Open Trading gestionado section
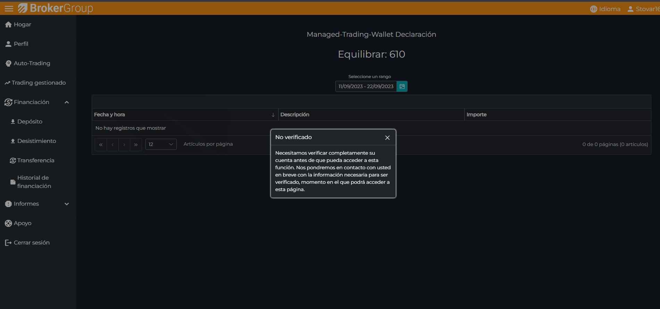This screenshot has width=660, height=309. (35, 83)
